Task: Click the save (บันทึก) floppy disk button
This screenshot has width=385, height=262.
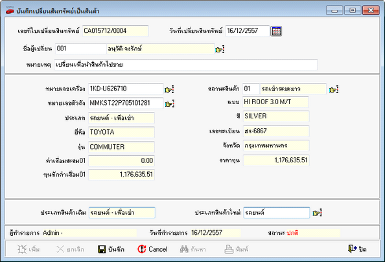Action: [111, 249]
